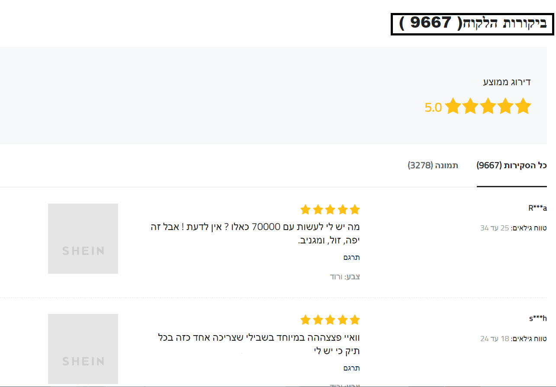Click the large average rating stars
This screenshot has height=387, width=556.
tap(488, 106)
